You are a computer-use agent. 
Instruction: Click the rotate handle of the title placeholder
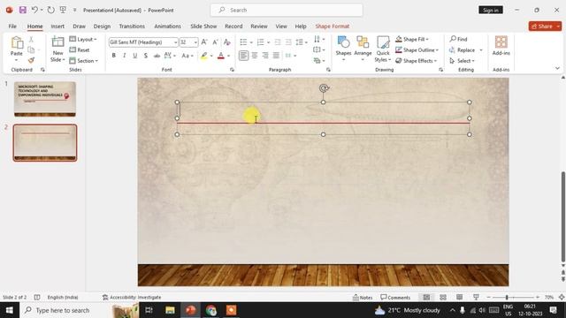[x=324, y=88]
